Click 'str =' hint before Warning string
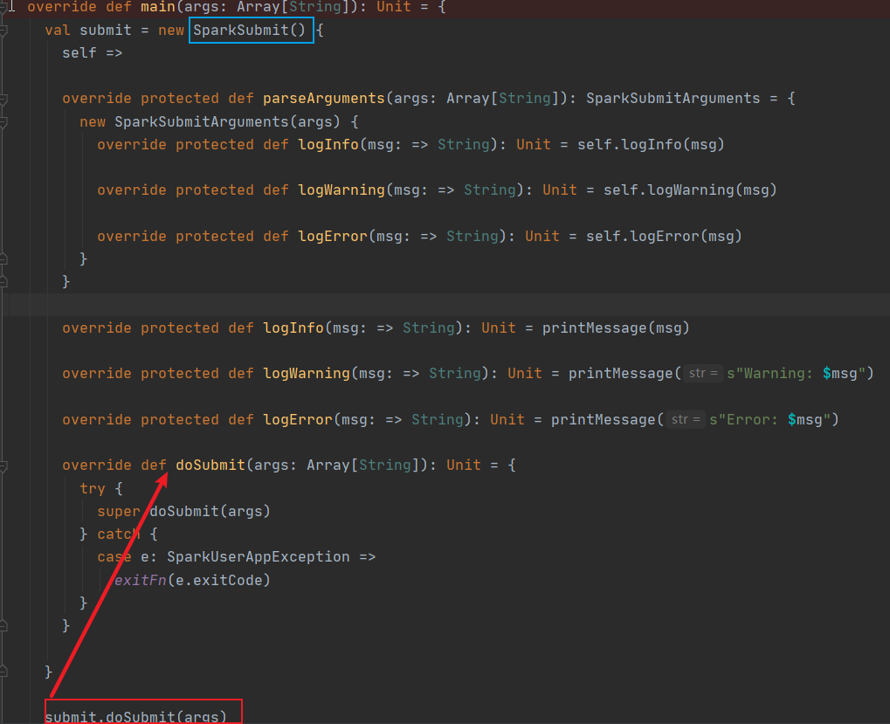Screen dimensions: 890x724 pos(703,373)
